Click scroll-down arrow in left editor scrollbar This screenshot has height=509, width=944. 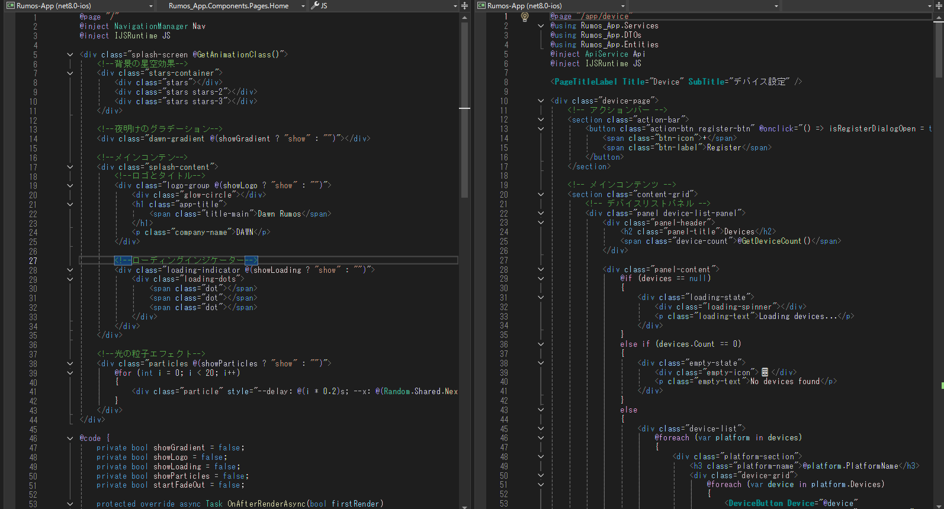465,506
